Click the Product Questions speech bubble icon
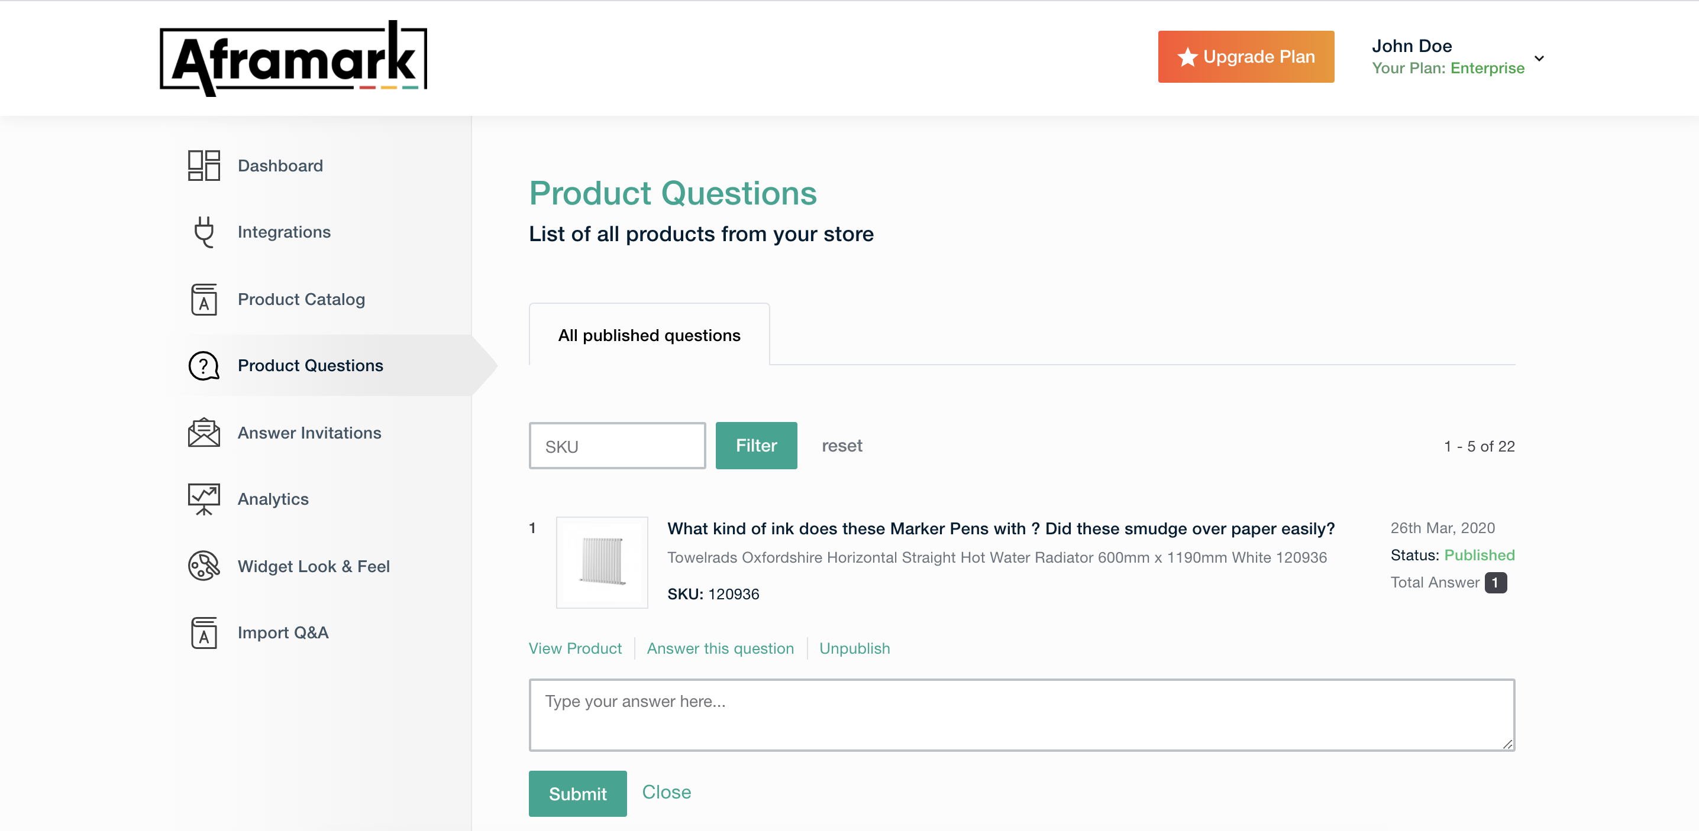 203,366
